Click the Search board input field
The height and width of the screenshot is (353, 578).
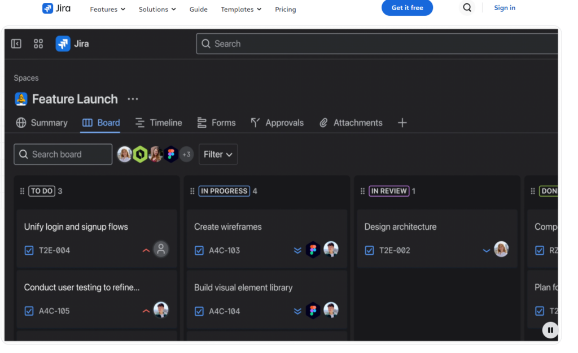[63, 154]
